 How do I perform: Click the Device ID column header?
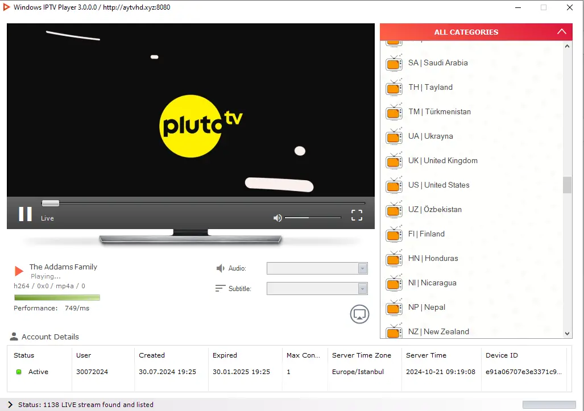click(x=502, y=355)
